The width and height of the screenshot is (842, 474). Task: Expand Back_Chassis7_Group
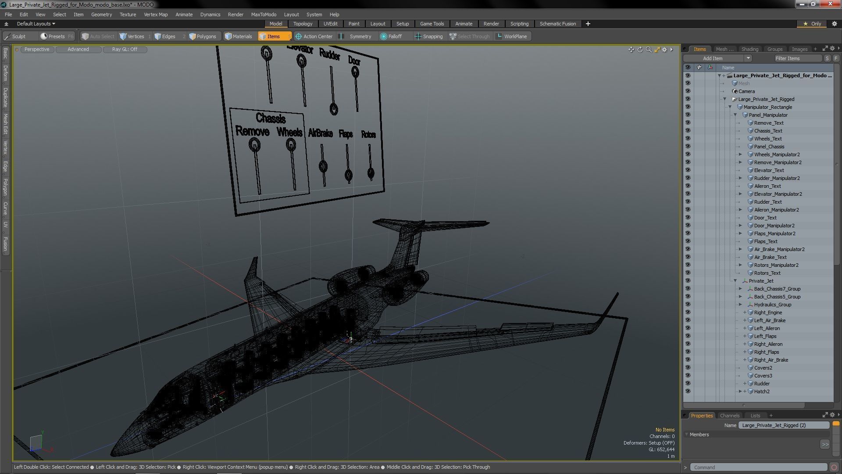741,289
